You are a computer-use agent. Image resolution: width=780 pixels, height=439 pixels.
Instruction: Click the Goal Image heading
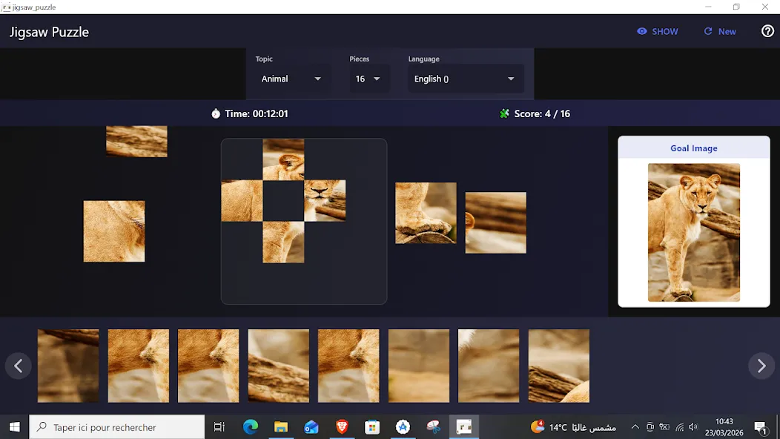point(693,148)
